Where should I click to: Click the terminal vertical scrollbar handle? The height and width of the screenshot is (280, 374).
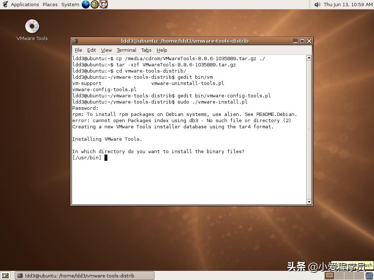pyautogui.click(x=309, y=130)
